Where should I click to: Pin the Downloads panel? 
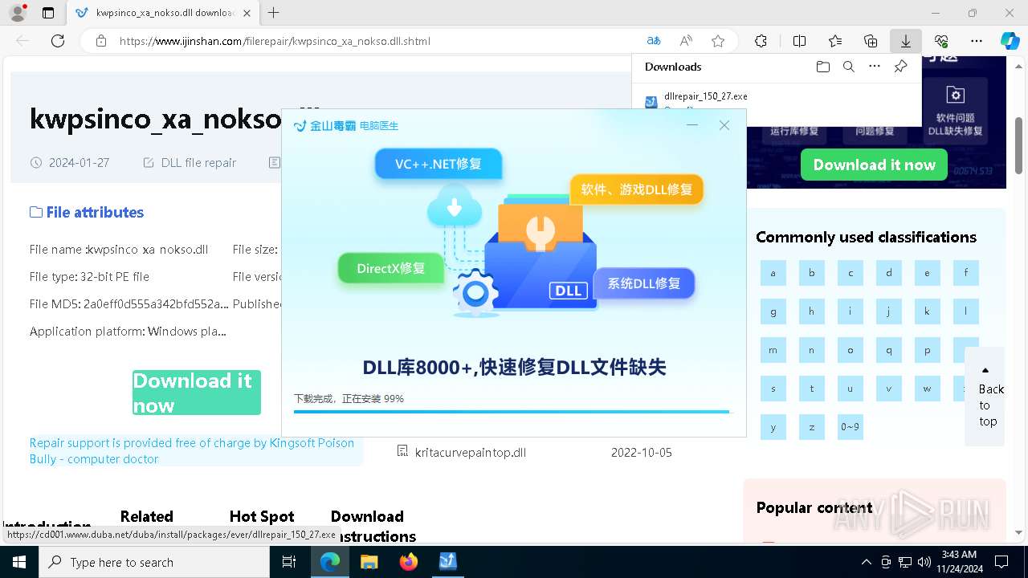[900, 67]
